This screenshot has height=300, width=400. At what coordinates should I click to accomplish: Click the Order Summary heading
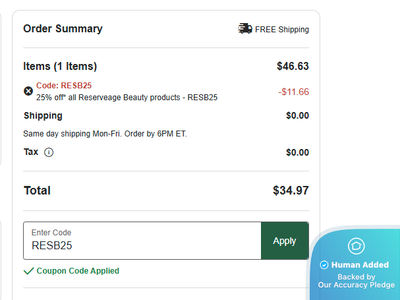pyautogui.click(x=63, y=29)
